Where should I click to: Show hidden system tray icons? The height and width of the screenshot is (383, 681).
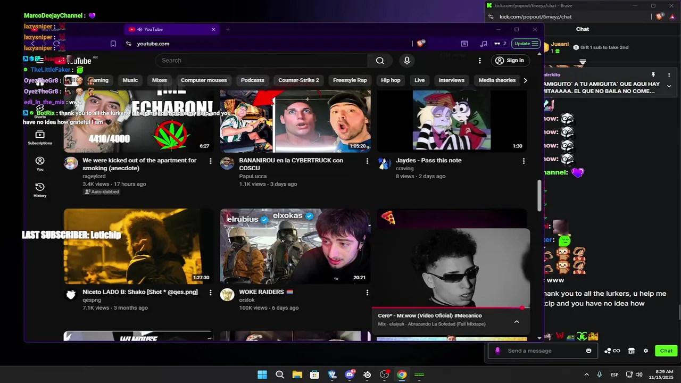coord(587,374)
